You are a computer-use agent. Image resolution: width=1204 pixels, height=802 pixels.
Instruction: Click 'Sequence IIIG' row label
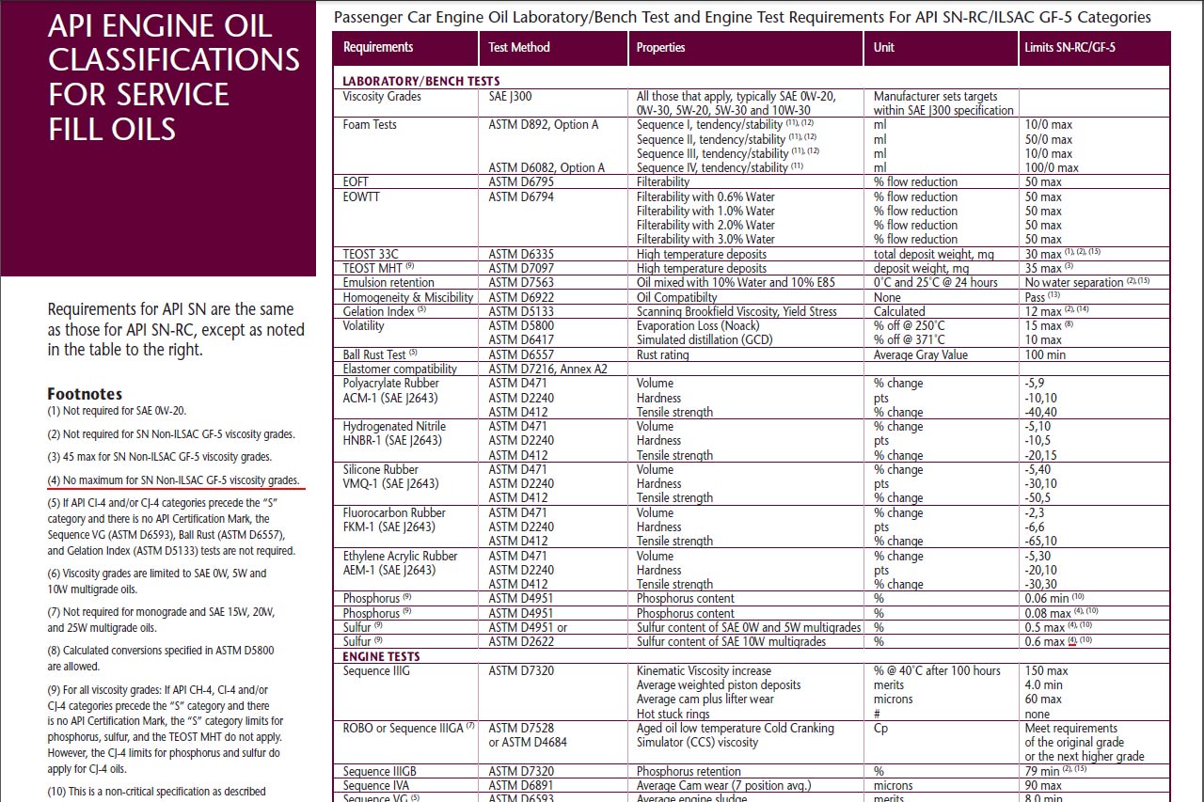point(376,670)
